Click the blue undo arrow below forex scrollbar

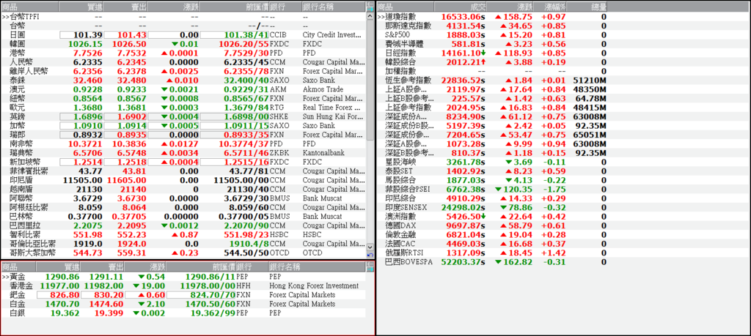tap(370, 255)
